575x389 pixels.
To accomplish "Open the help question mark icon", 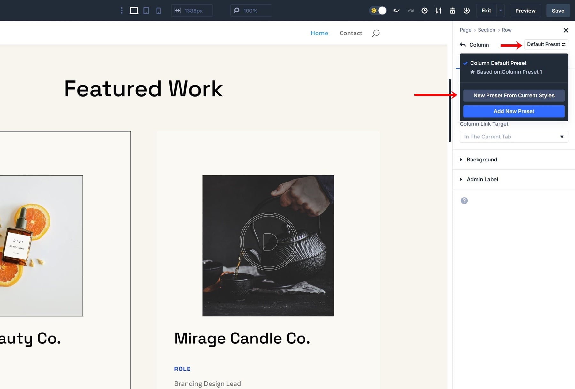I will coord(464,201).
